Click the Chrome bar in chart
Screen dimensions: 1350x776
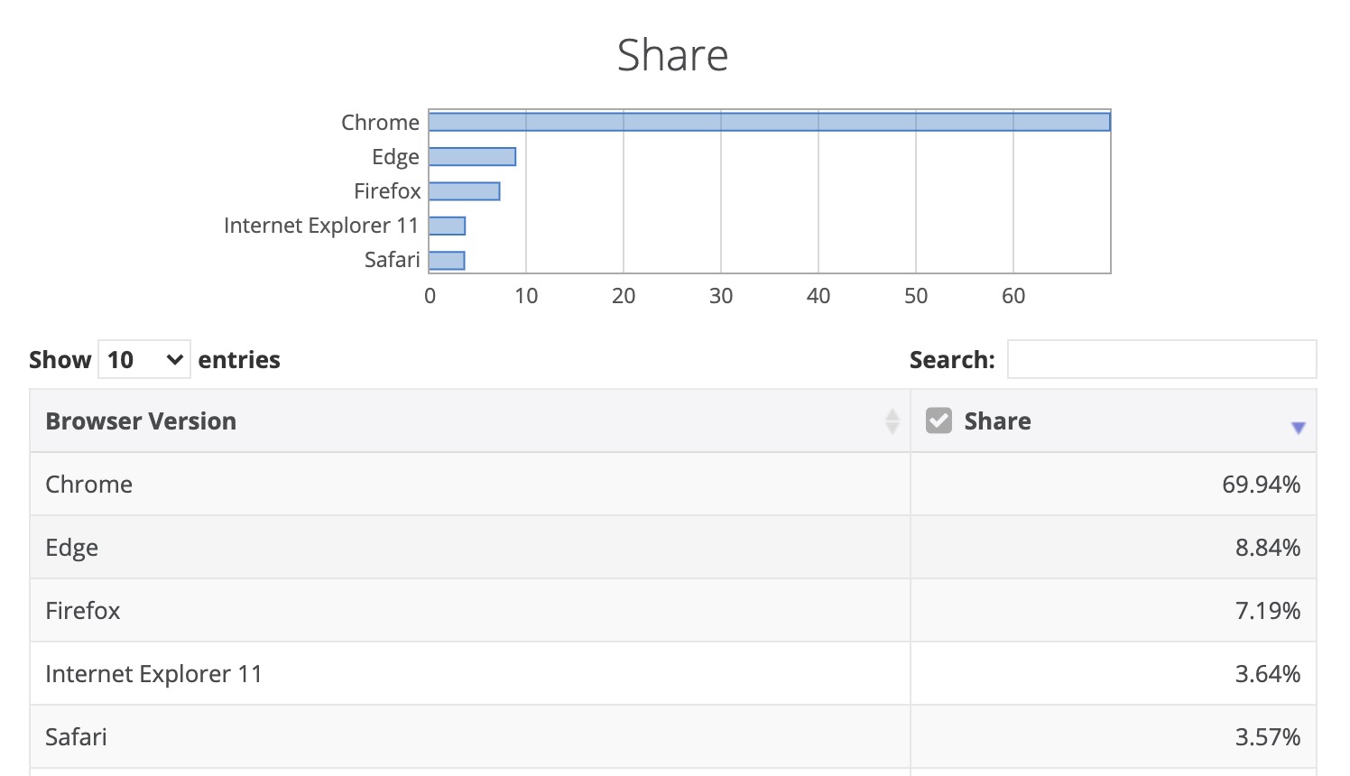coord(769,122)
